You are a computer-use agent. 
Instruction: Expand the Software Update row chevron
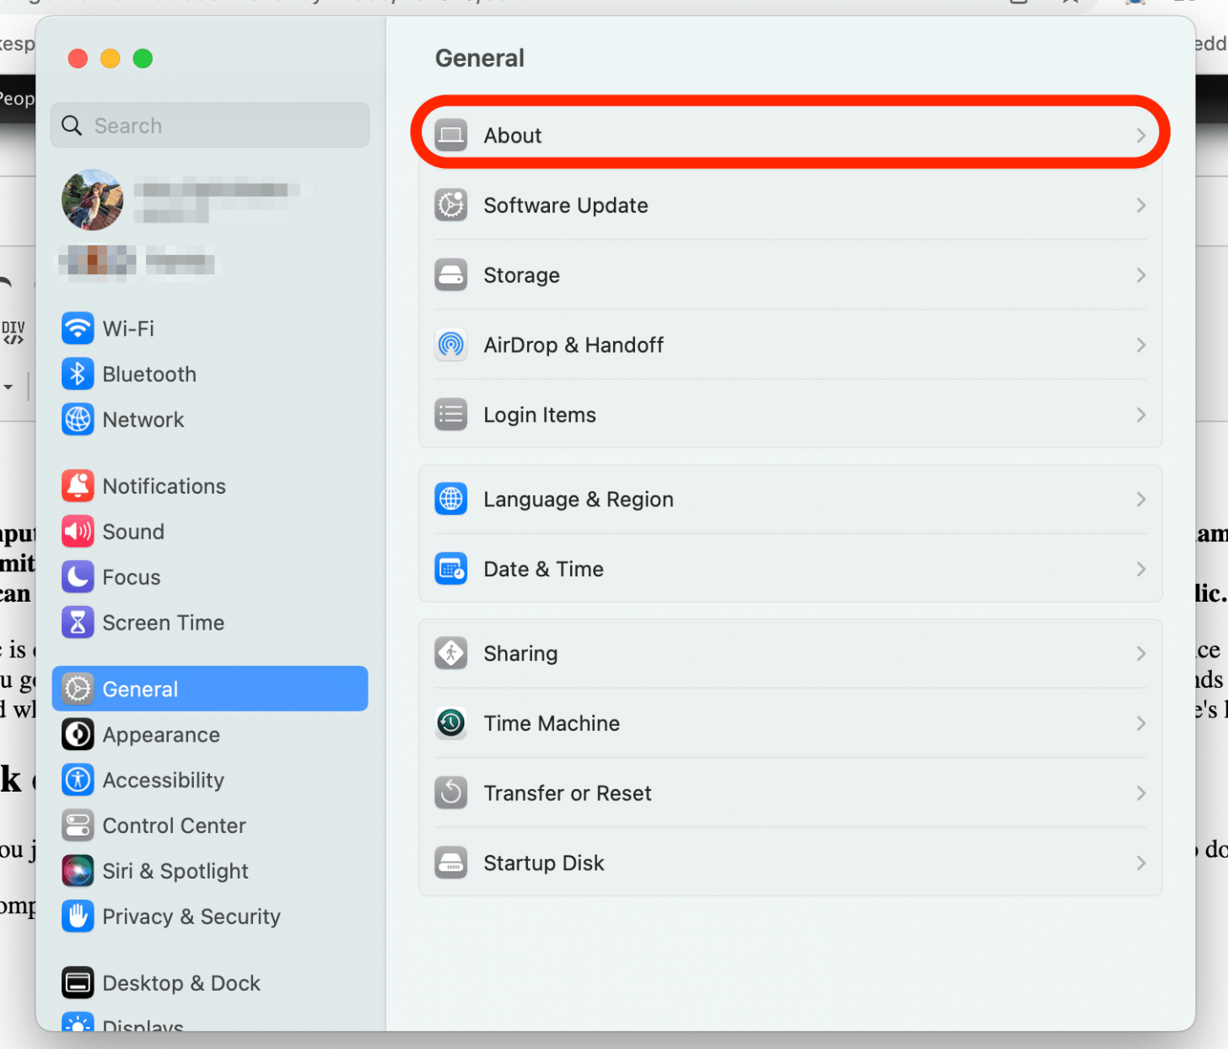tap(1140, 206)
